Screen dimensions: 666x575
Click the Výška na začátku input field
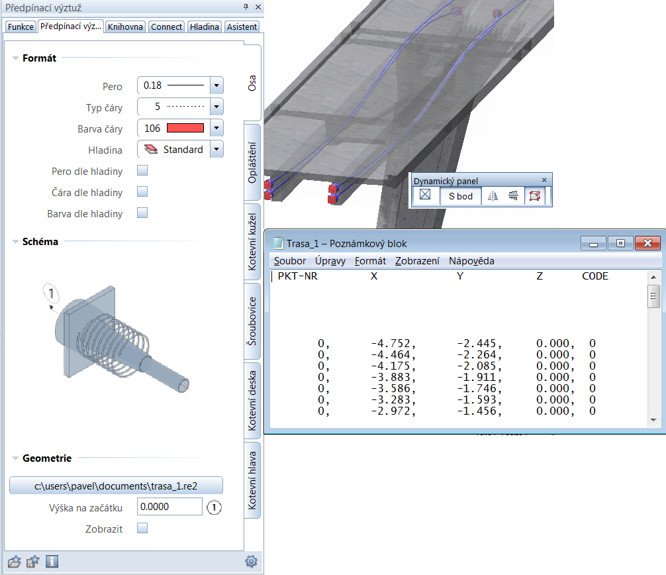pos(169,507)
